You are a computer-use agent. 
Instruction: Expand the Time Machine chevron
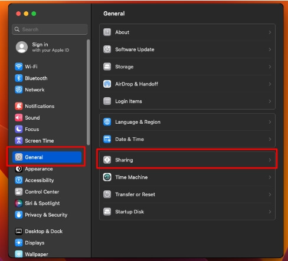click(x=270, y=177)
